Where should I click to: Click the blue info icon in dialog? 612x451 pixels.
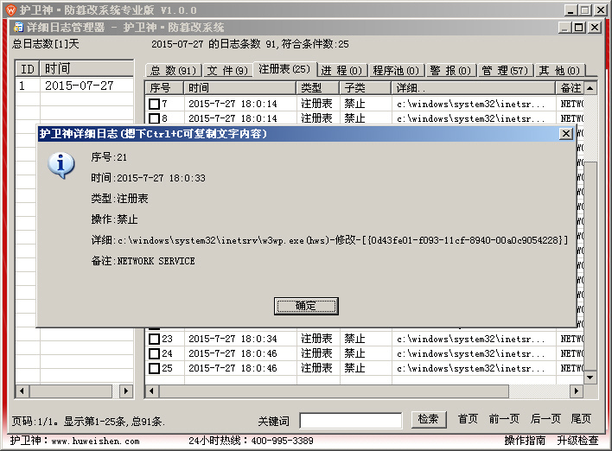61,165
